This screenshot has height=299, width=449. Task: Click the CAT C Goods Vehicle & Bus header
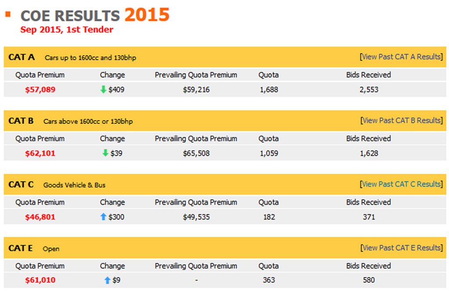click(x=57, y=185)
